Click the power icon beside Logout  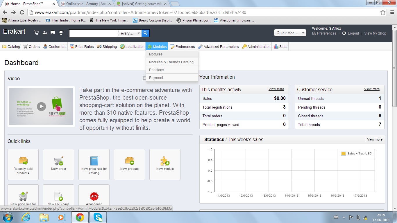point(344,33)
